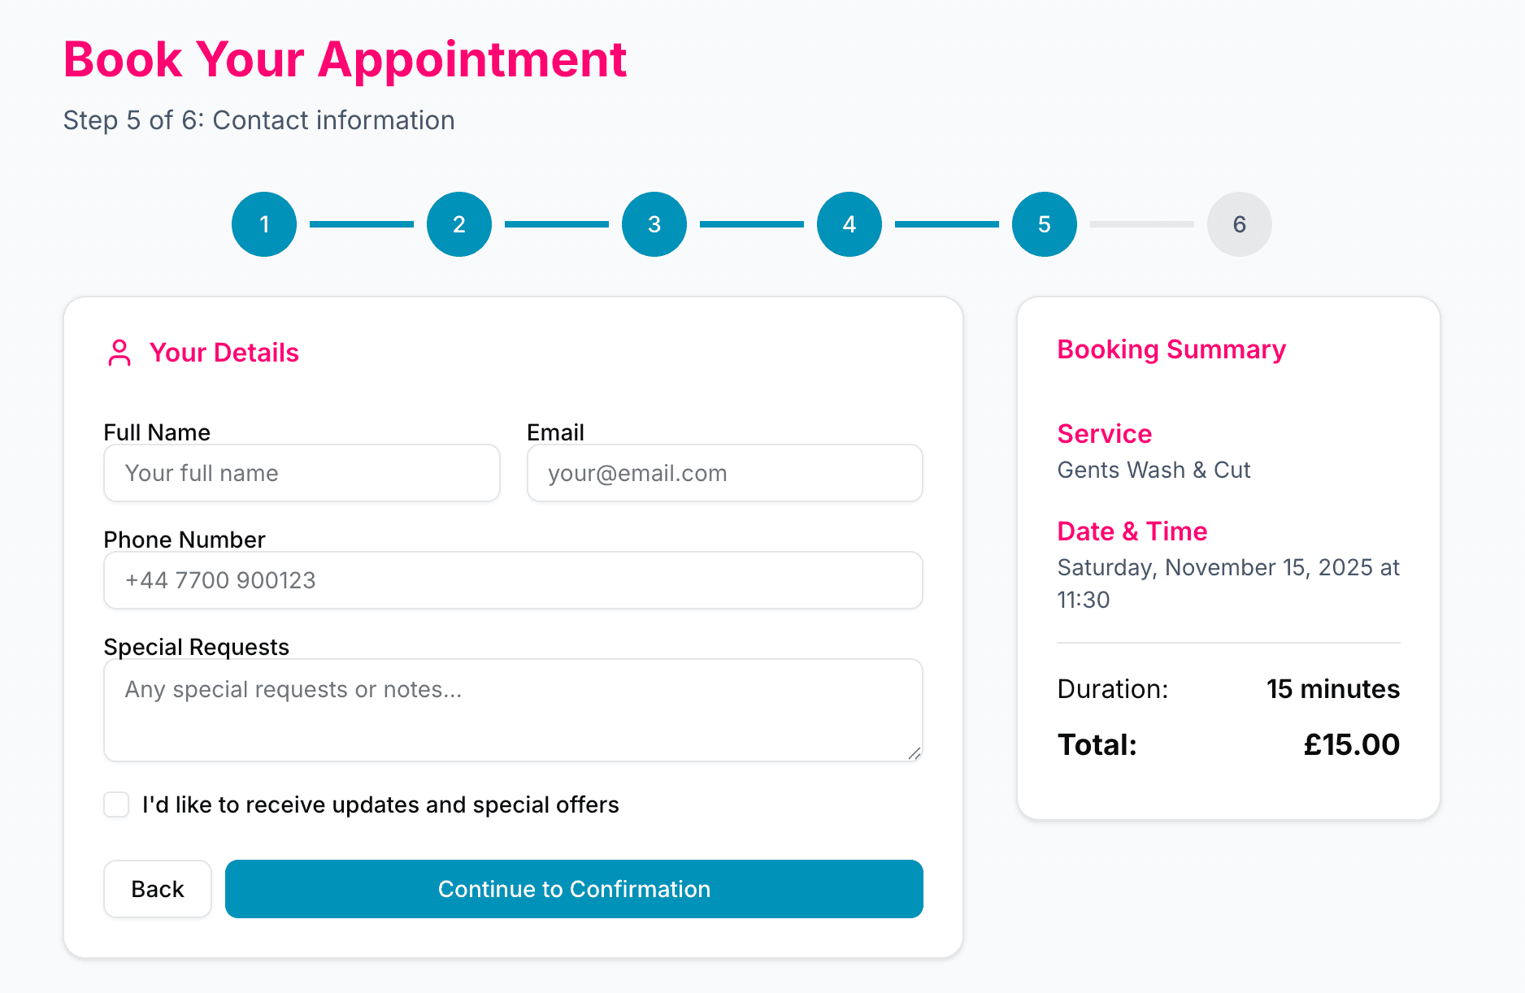Image resolution: width=1525 pixels, height=993 pixels.
Task: Click the Back button
Action: click(157, 889)
